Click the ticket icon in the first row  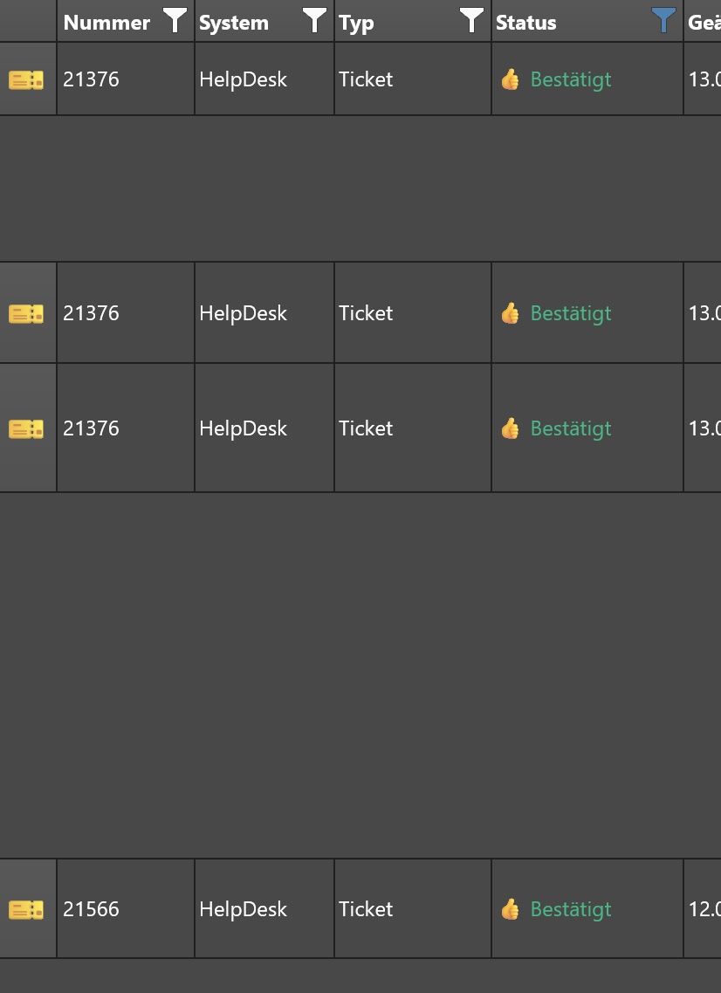(26, 79)
